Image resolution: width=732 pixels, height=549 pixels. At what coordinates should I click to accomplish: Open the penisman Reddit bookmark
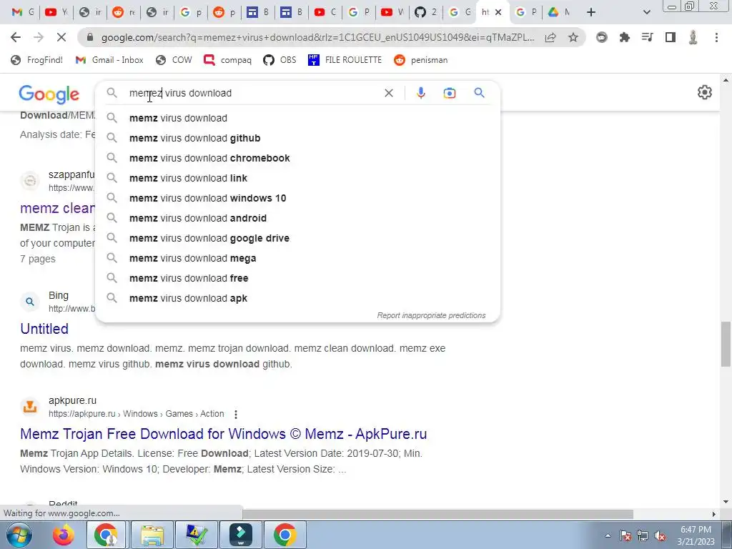pyautogui.click(x=420, y=60)
